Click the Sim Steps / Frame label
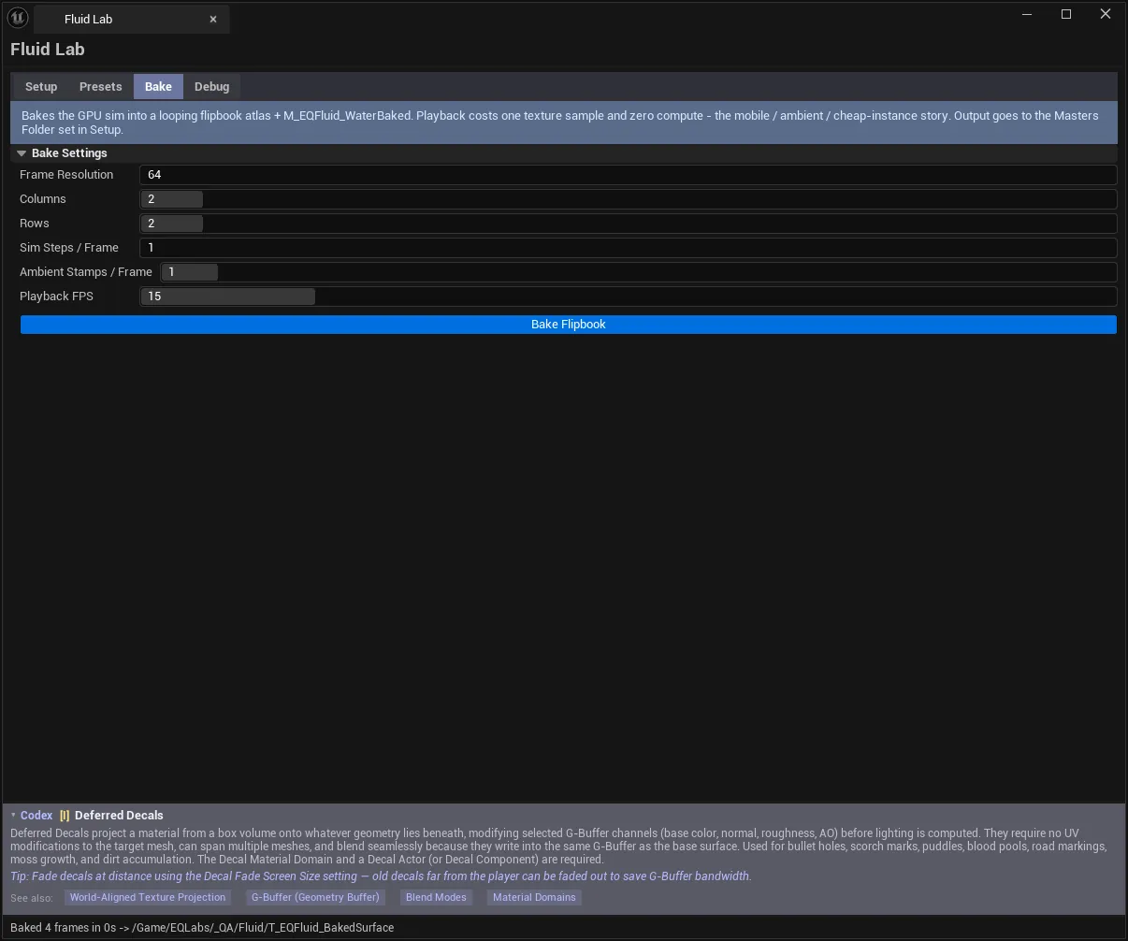The width and height of the screenshot is (1128, 941). 69,248
